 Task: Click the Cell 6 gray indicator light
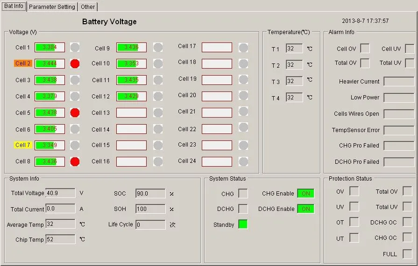[75, 129]
